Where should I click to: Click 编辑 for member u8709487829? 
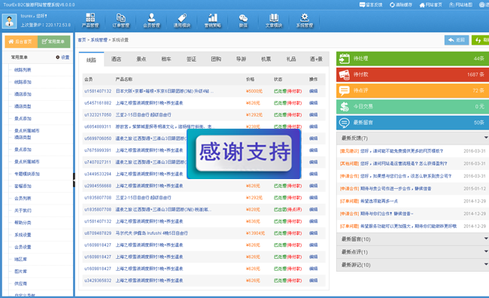[x=314, y=233]
